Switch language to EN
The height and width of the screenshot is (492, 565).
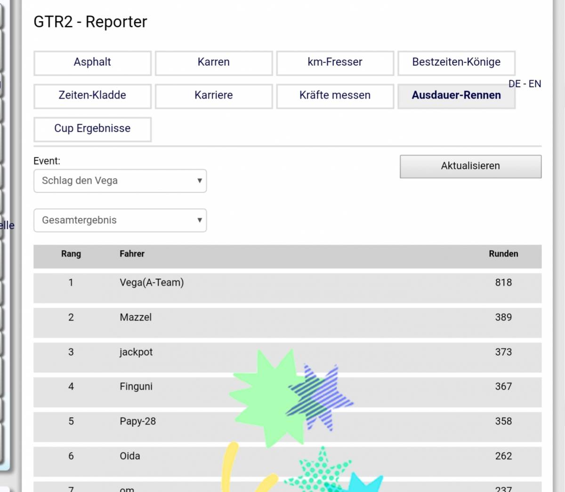[x=535, y=84]
